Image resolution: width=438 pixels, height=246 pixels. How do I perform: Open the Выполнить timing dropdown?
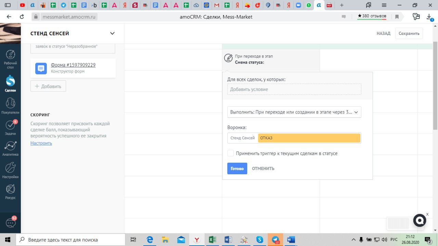pos(294,112)
